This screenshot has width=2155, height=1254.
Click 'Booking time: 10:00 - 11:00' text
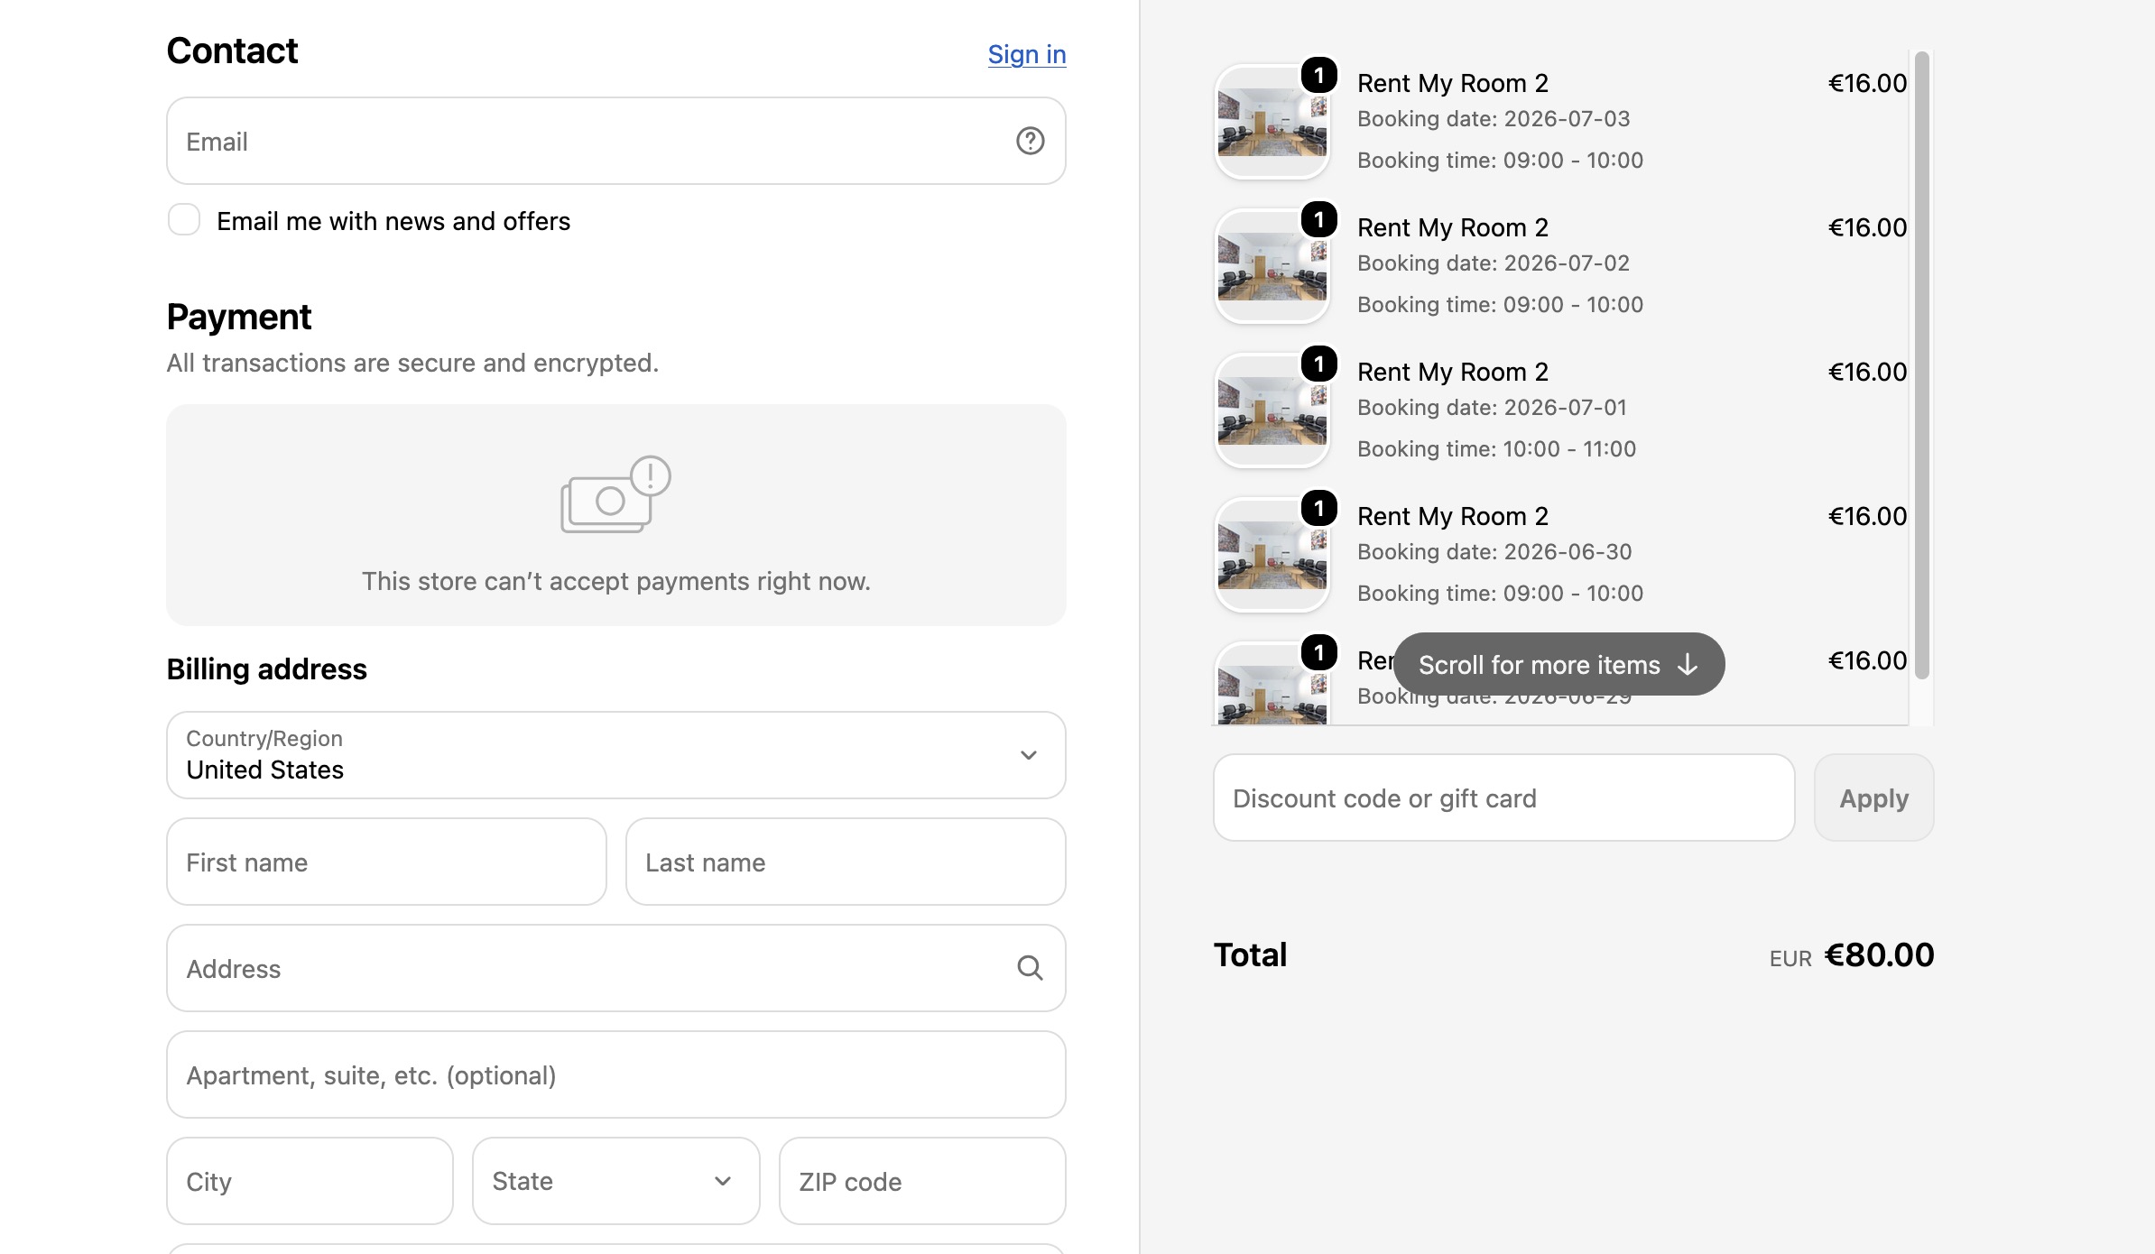pos(1496,449)
